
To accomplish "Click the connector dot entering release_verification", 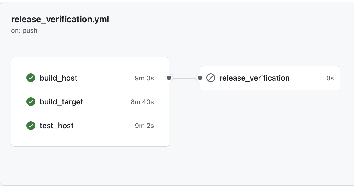I will [x=200, y=78].
